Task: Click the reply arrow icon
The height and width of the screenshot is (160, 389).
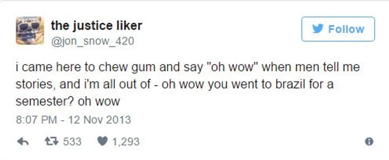Action: click(x=23, y=141)
